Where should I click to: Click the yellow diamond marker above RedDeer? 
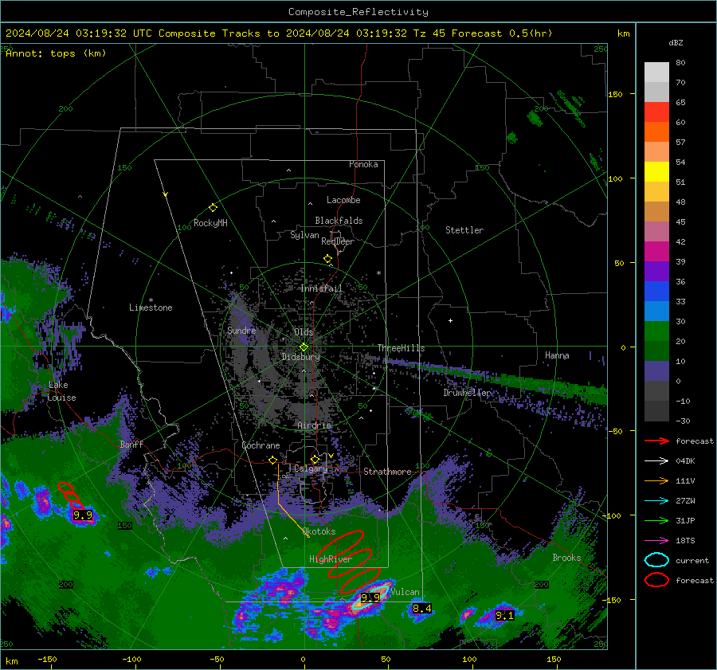[328, 259]
